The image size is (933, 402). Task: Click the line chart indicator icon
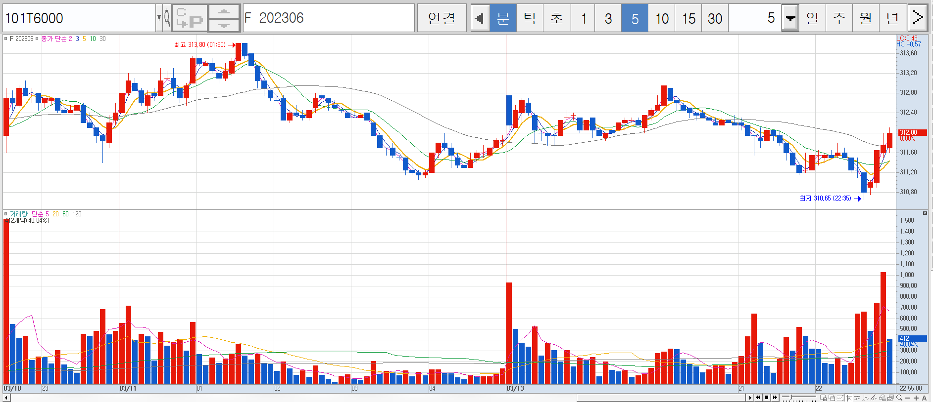[866, 398]
